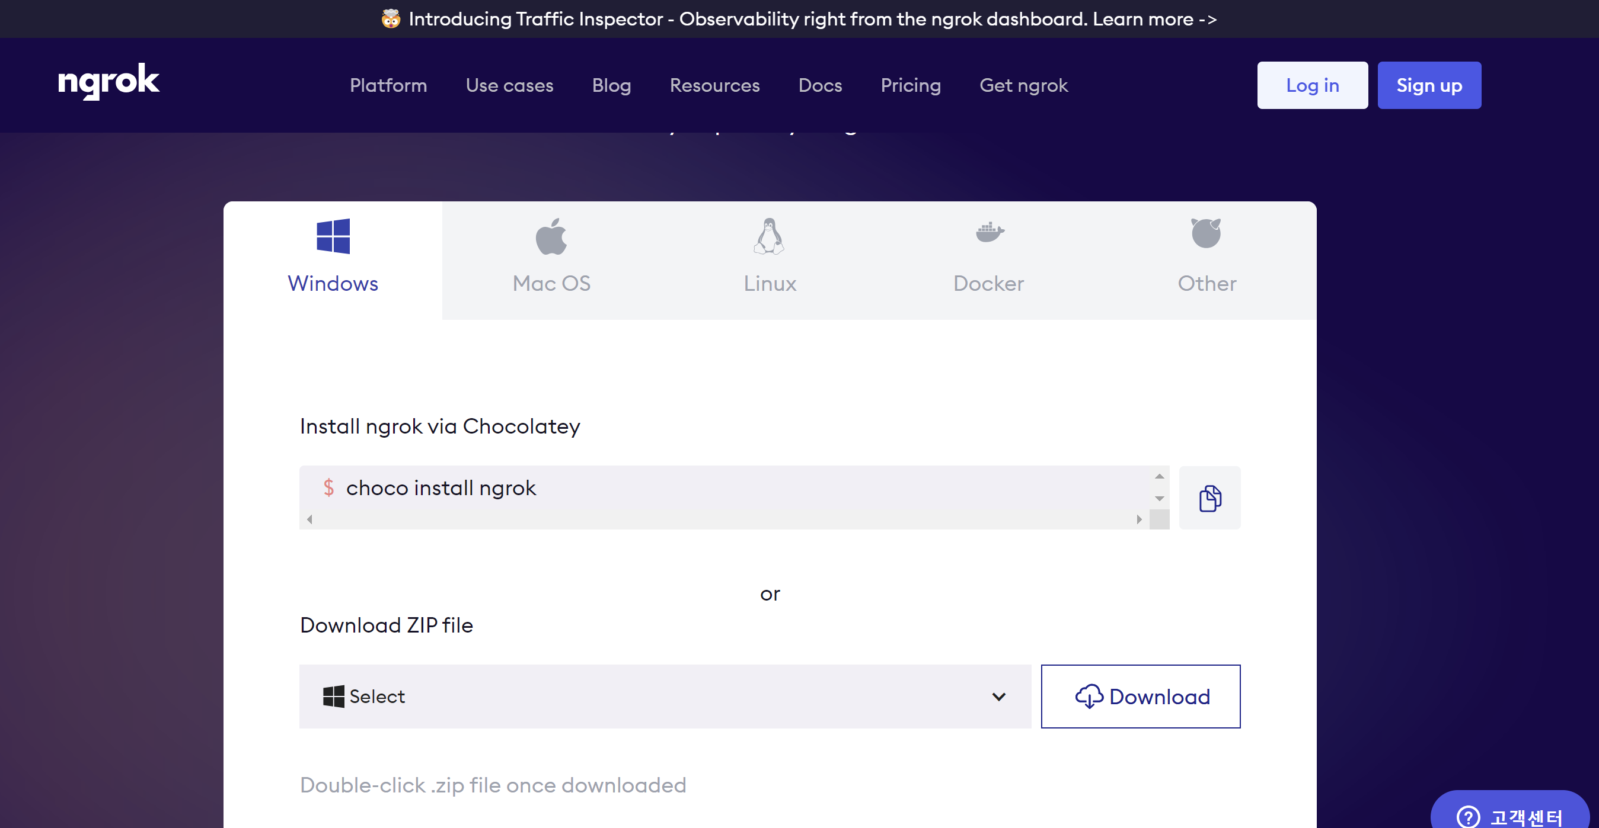Click Get ngrok in navigation
The image size is (1599, 828).
1023,86
